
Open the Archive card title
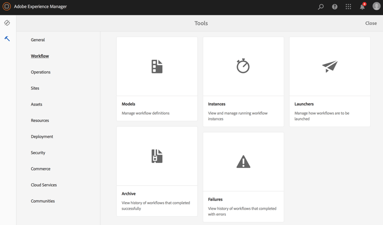click(x=129, y=193)
